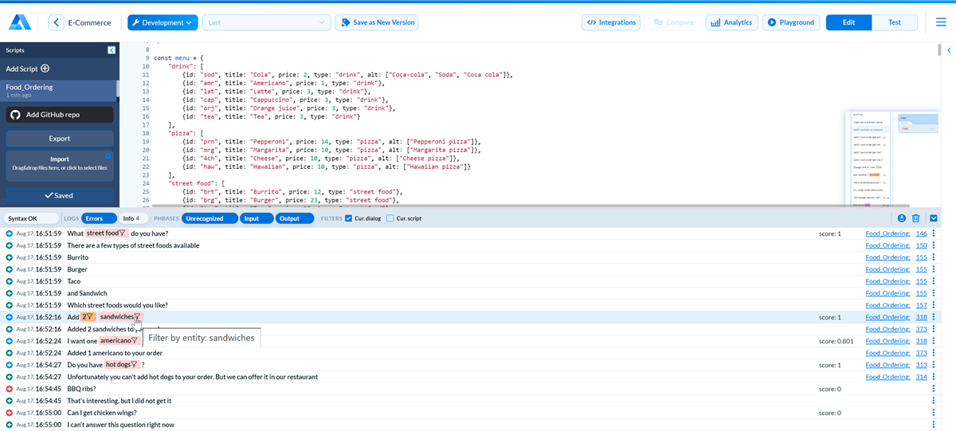Image resolution: width=956 pixels, height=431 pixels.
Task: Expand the right side panel arrow
Action: point(949,50)
